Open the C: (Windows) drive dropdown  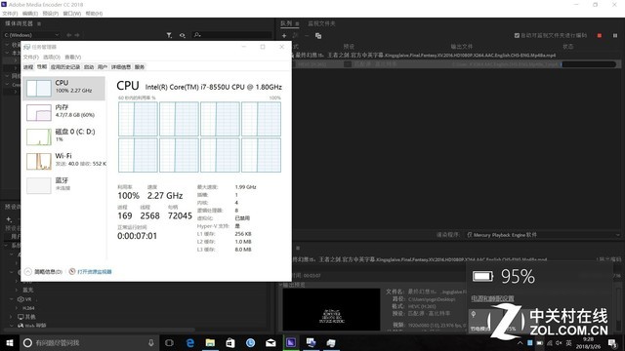coord(31,35)
